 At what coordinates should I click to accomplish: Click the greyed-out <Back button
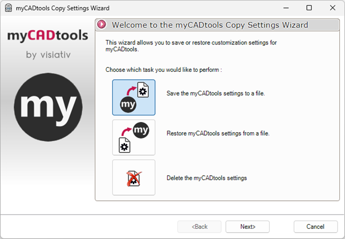199,226
